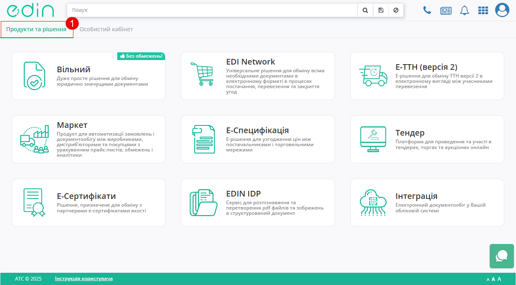Select the Тендер product title
This screenshot has width=516, height=285.
pos(410,133)
